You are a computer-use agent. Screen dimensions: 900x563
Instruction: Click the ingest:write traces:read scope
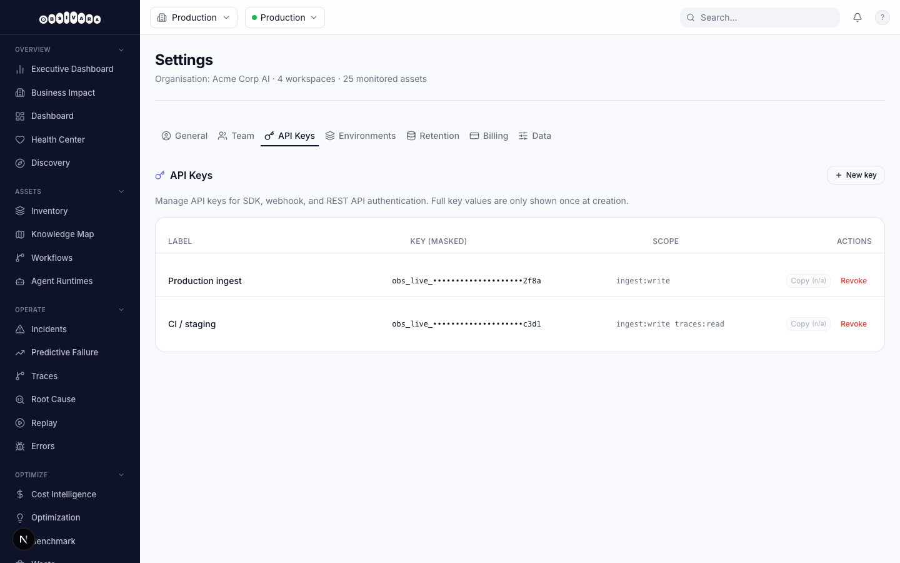pyautogui.click(x=670, y=324)
